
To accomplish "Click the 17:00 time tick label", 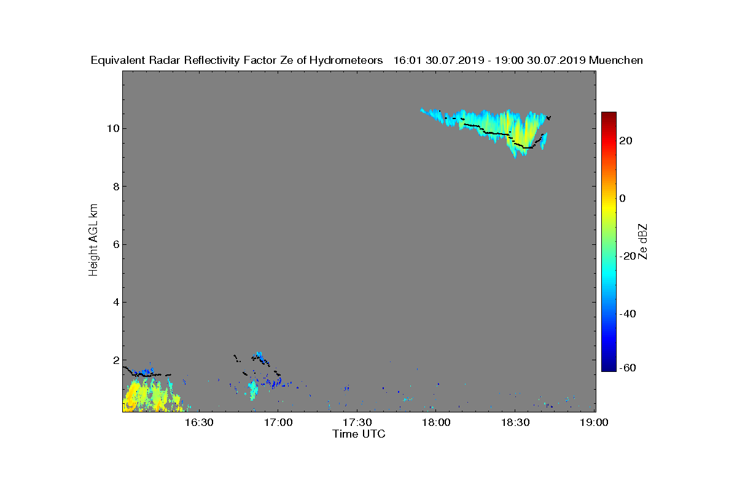I will pyautogui.click(x=278, y=422).
